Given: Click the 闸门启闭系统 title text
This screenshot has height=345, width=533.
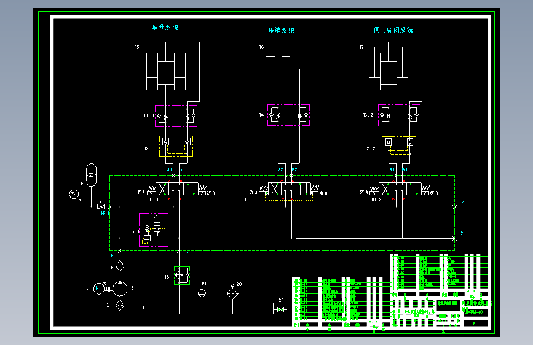Looking at the screenshot, I should tap(393, 30).
